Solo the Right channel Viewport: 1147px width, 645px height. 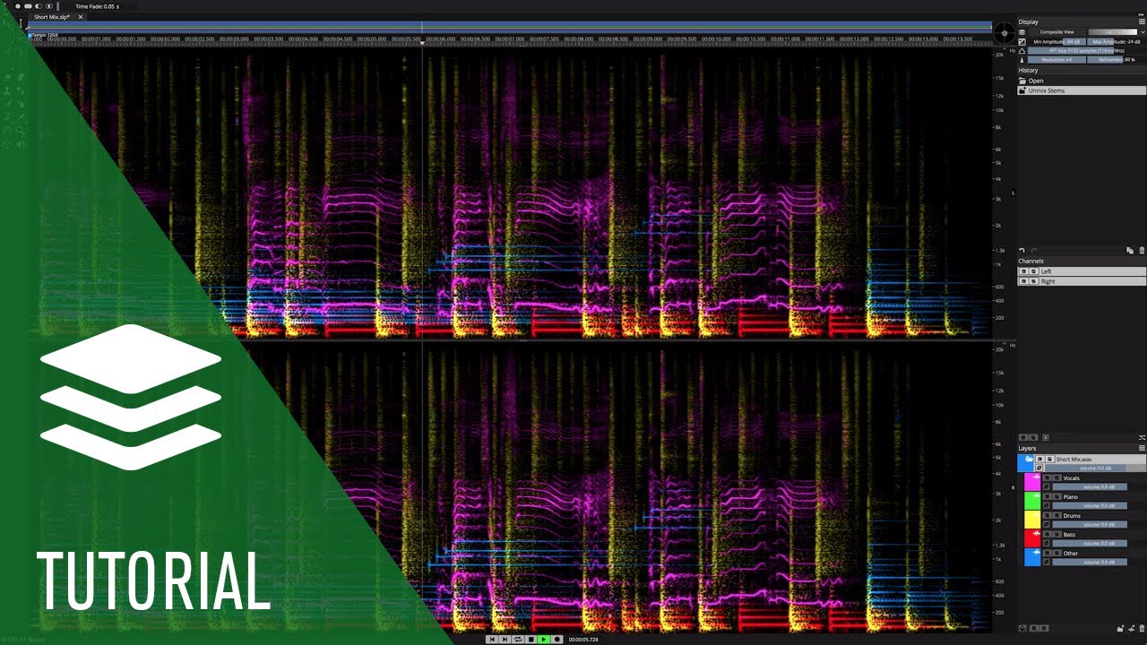(1033, 281)
